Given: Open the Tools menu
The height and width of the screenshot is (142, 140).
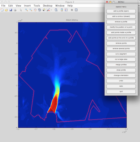Looking at the screenshot, I should (x=37, y=6).
